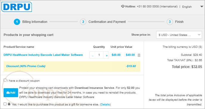Image resolution: width=205 pixels, height=109 pixels.
Task: Click the 'Discount (40% Promo Code)' text
Action: tap(26, 66)
